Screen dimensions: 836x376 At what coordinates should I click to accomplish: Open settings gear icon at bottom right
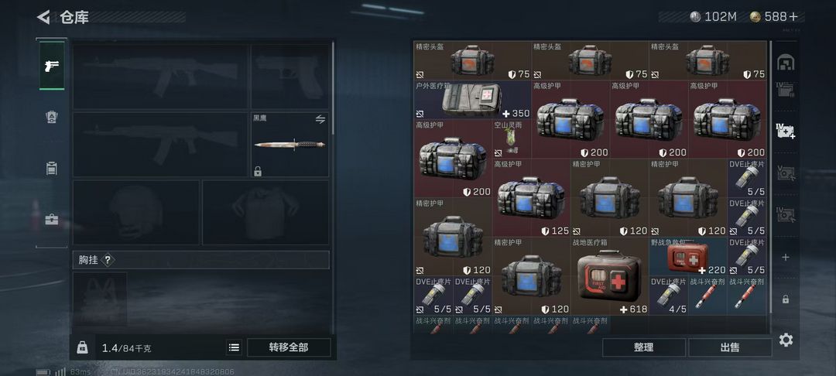pyautogui.click(x=786, y=340)
